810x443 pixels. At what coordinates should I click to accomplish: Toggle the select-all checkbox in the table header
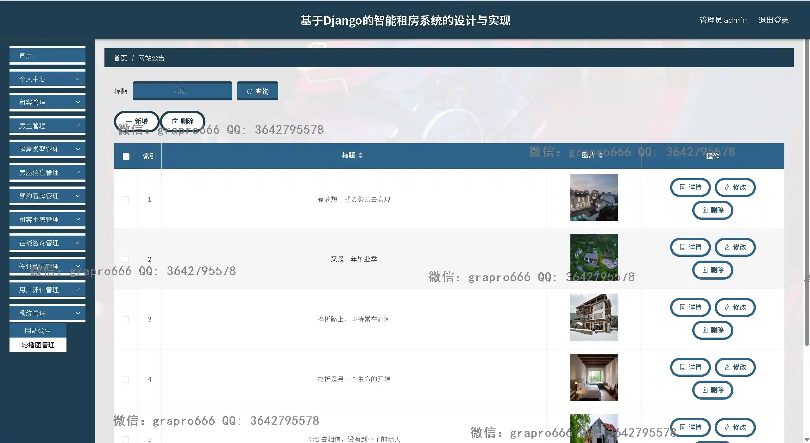coord(126,156)
